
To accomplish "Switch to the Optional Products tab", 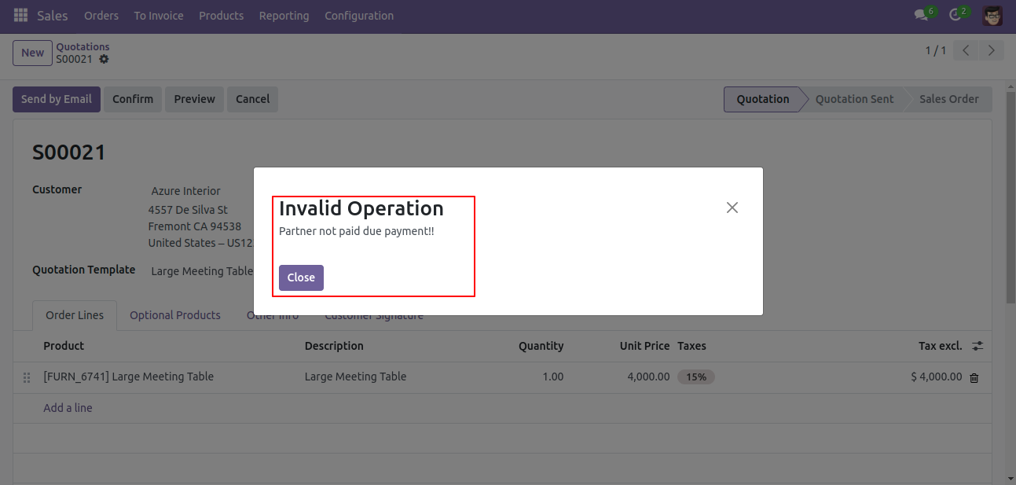I will click(x=175, y=315).
